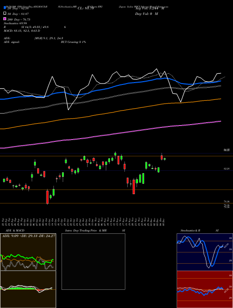Click the tall red candlestick at the chart low
Viewport: 233px width, 308px height.
pos(47,197)
